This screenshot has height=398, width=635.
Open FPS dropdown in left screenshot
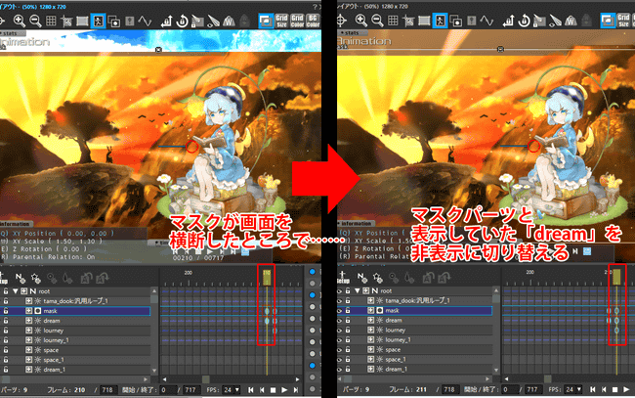tap(232, 390)
